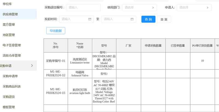This screenshot has height=112, width=219.
Task: Click the 查询 search button
Action: (x=148, y=19)
